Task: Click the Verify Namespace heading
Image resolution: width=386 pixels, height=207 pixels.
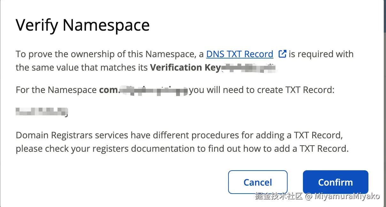Action: 82,25
